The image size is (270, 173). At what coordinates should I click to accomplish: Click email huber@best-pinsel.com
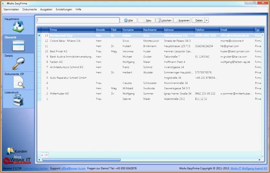pos(235,51)
